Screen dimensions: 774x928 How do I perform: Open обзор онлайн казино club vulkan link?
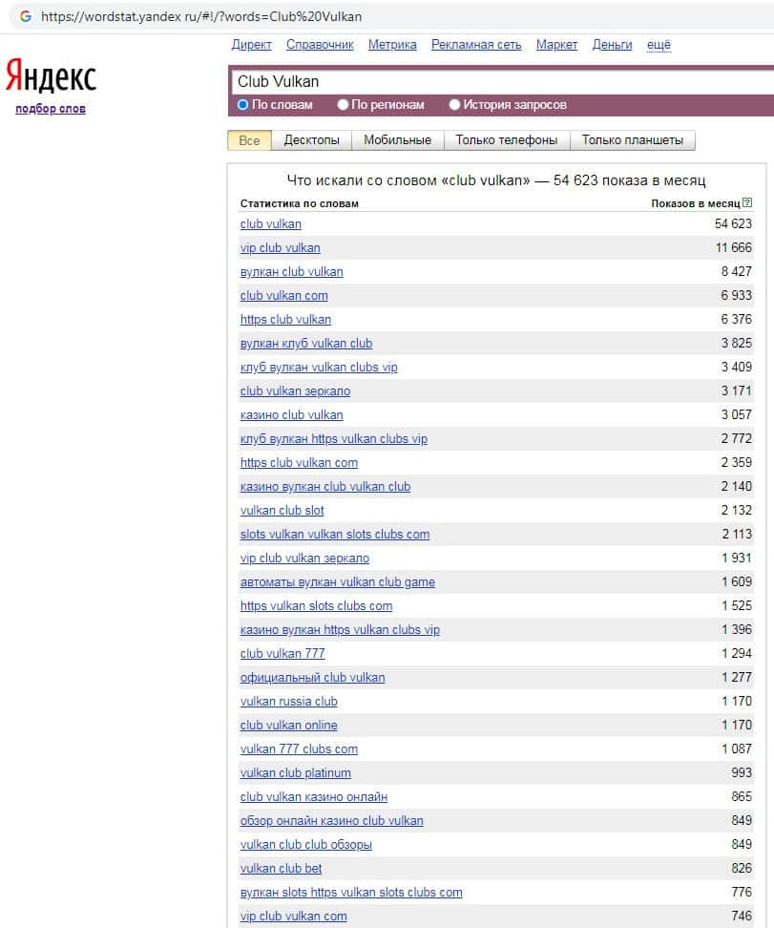[332, 820]
